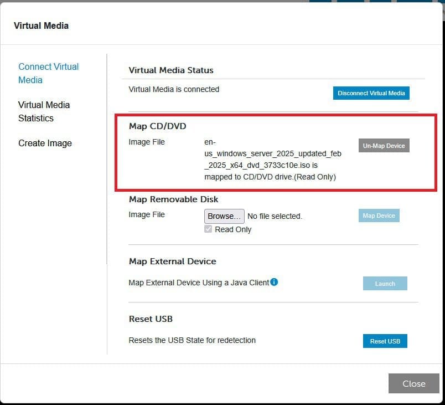Screen dimensions: 445x405
Task: Click the mapped Windows Server ISO filename
Action: click(272, 160)
